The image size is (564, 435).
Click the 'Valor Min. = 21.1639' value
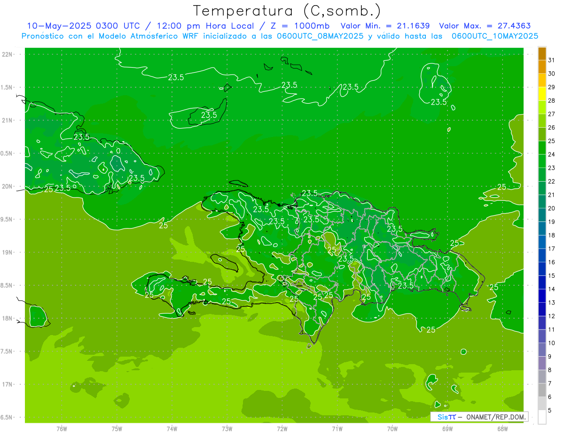(385, 26)
